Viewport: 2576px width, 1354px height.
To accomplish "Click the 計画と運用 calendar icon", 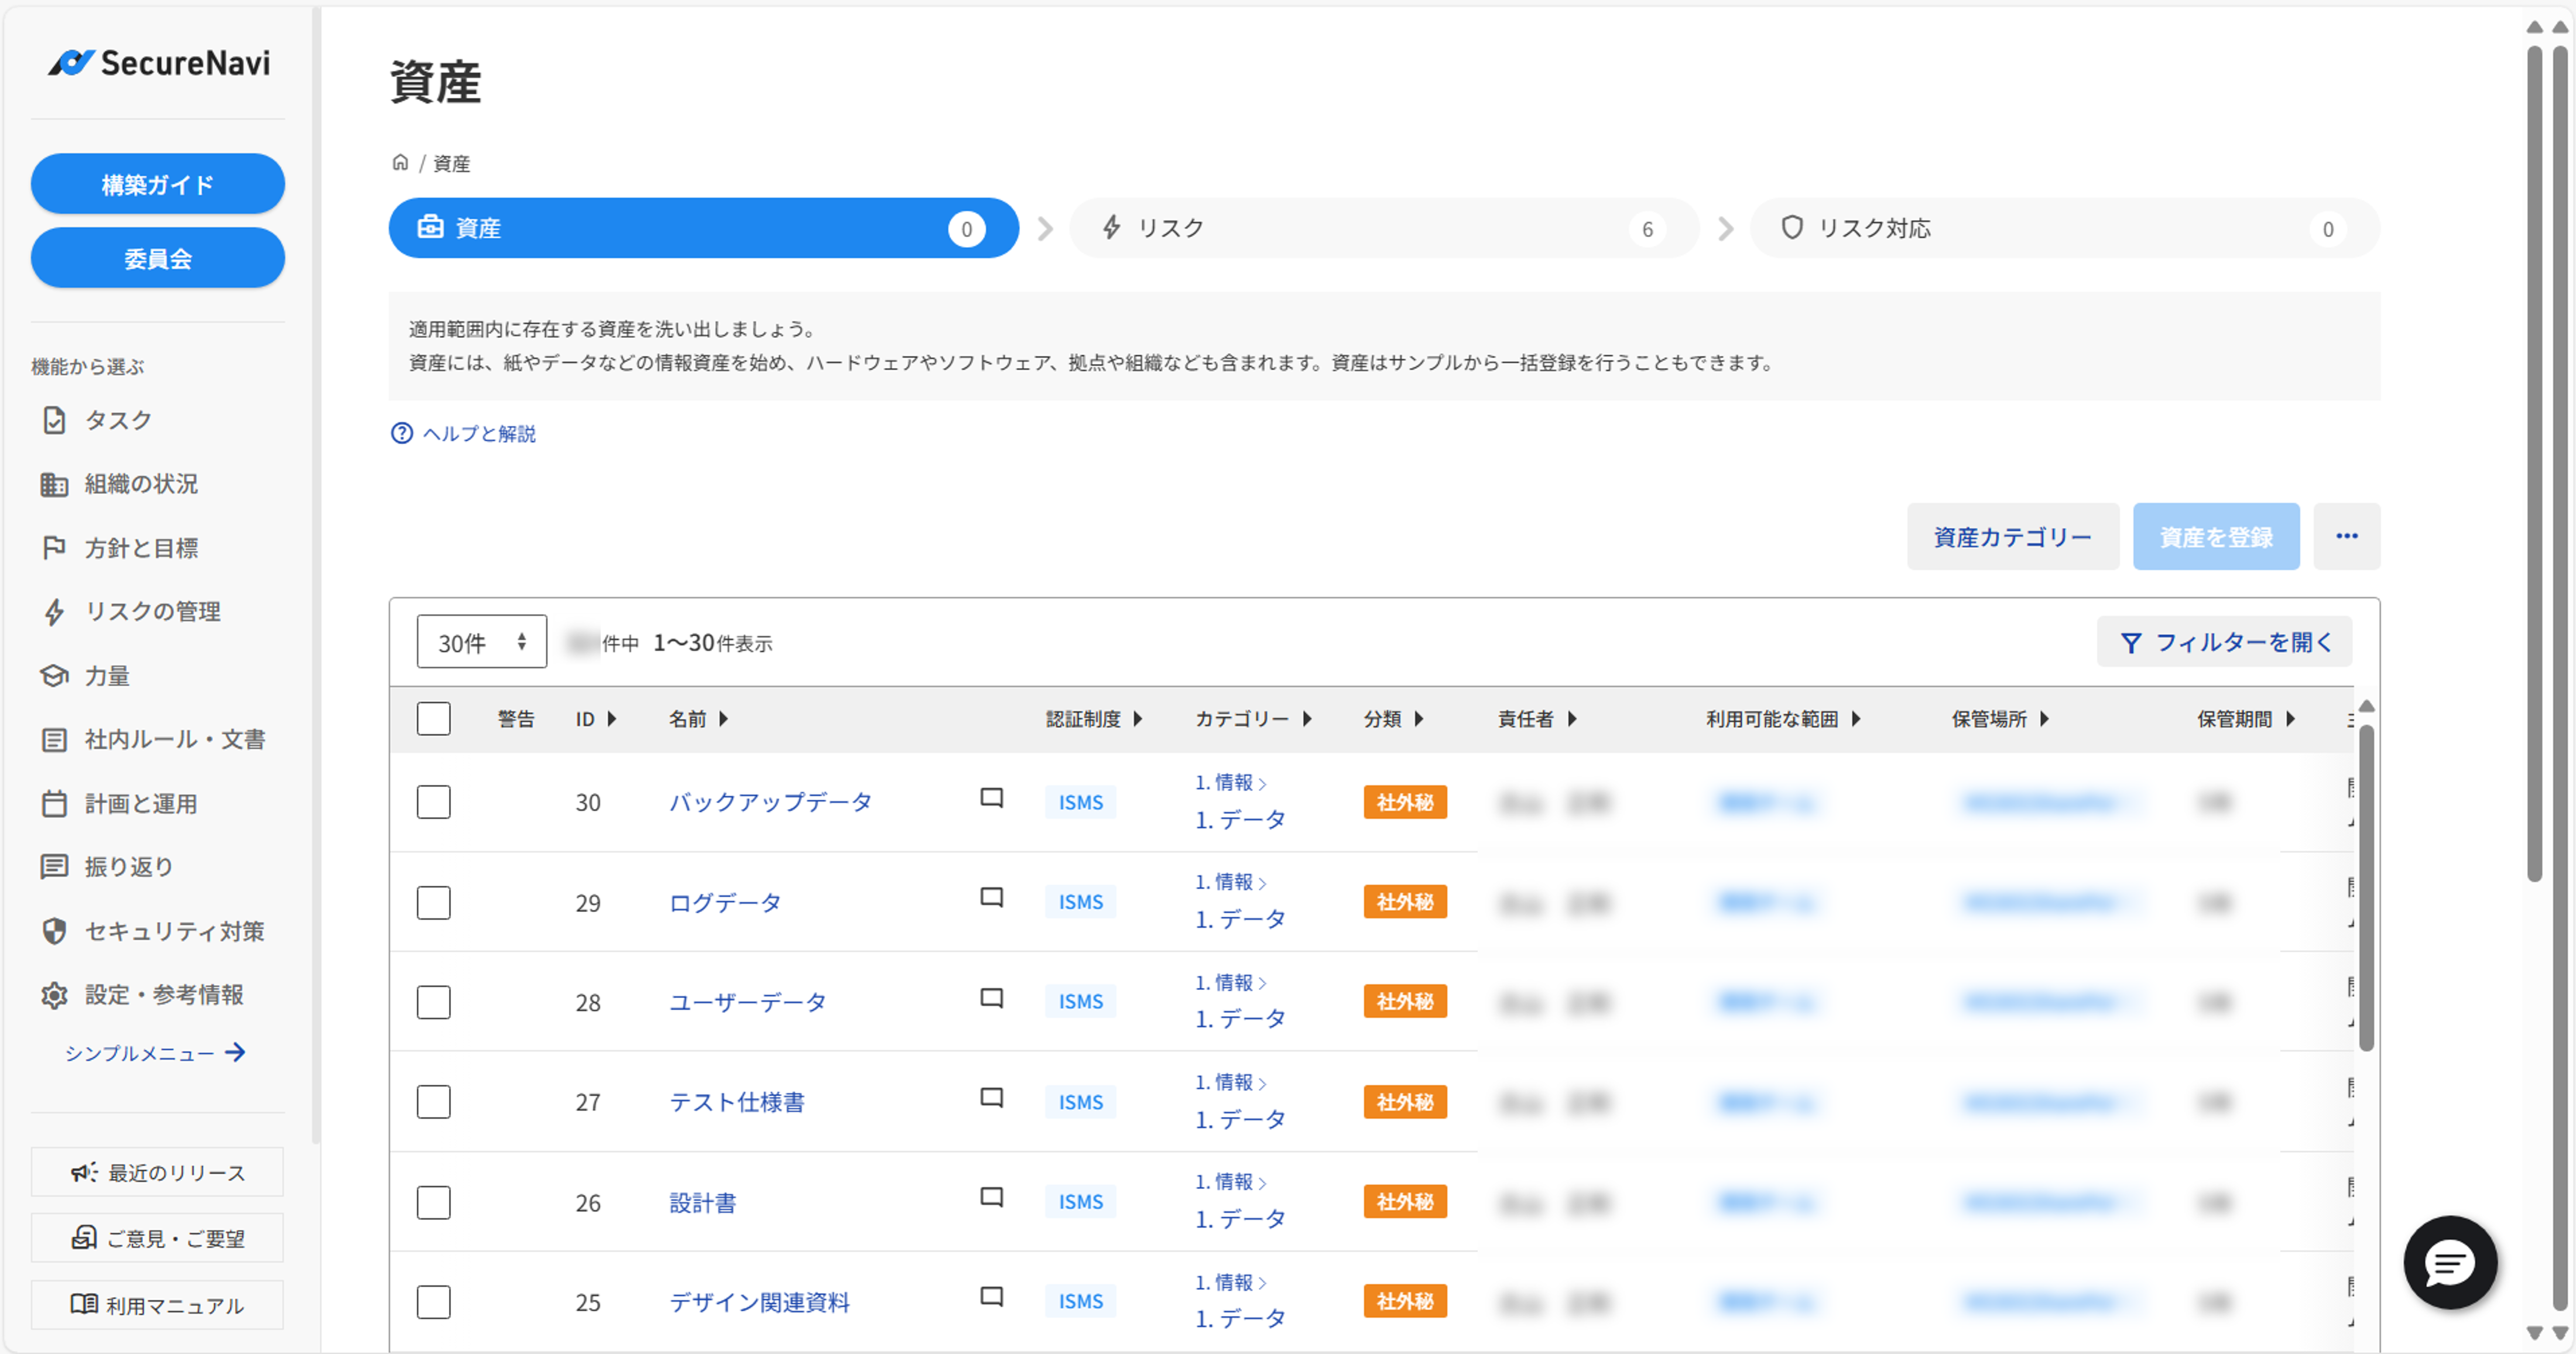I will pos(54,803).
